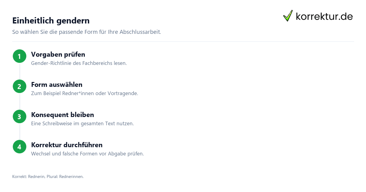This screenshot has height=192, width=366.
Task: Click the footnote Korrekt: Rednerin, Plural: Rednerinnen
Action: 48,176
